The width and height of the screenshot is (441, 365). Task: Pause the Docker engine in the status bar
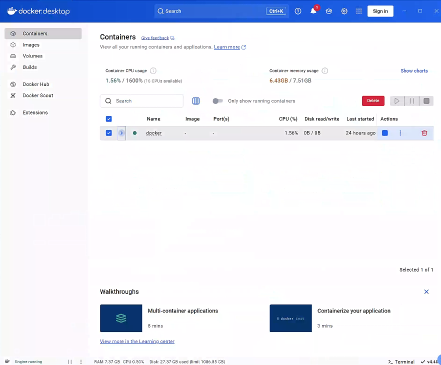pos(70,361)
